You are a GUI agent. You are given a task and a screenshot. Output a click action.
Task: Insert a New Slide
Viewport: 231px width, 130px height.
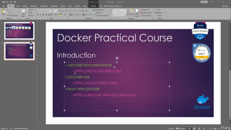tap(23, 13)
